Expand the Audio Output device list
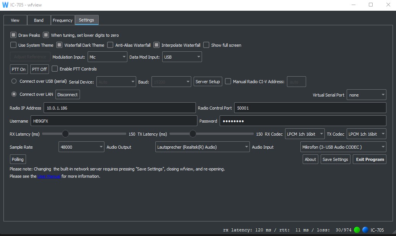The height and width of the screenshot is (236, 396). tap(202, 147)
